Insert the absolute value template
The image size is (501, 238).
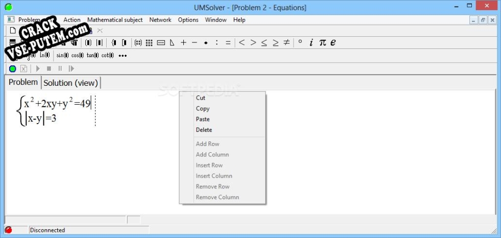(x=100, y=42)
